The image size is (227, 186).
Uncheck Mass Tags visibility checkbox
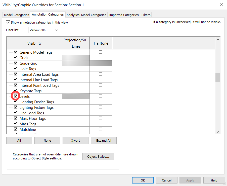point(16,124)
